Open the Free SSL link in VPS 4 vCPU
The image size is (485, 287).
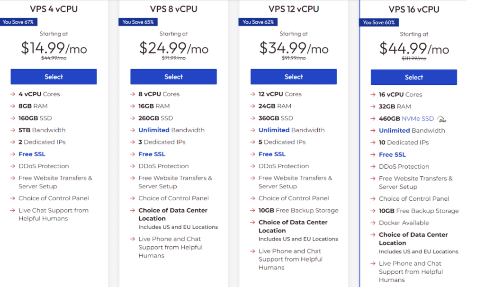pos(32,154)
